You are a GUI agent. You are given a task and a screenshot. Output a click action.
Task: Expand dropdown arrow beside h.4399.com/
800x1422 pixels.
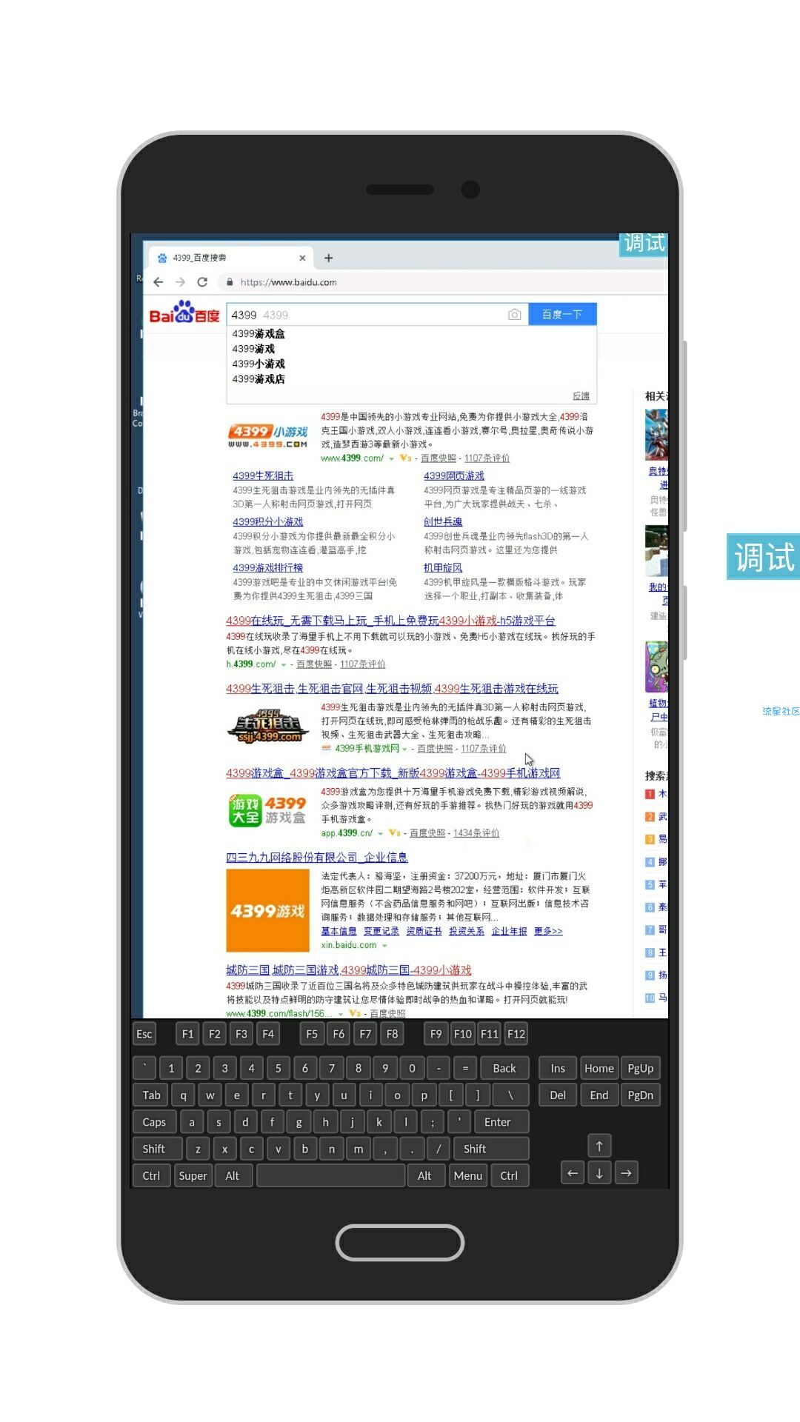click(x=284, y=665)
